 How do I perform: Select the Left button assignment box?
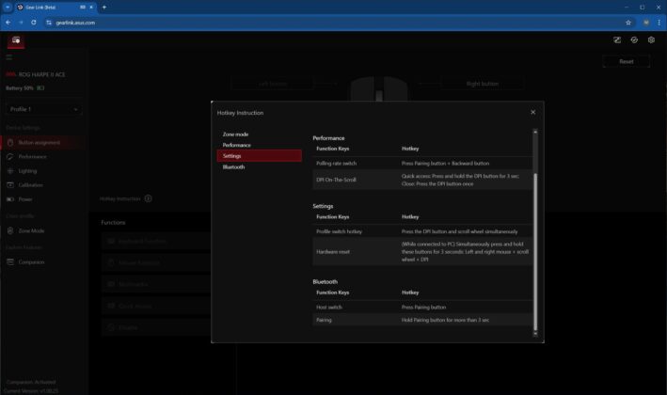pyautogui.click(x=273, y=84)
